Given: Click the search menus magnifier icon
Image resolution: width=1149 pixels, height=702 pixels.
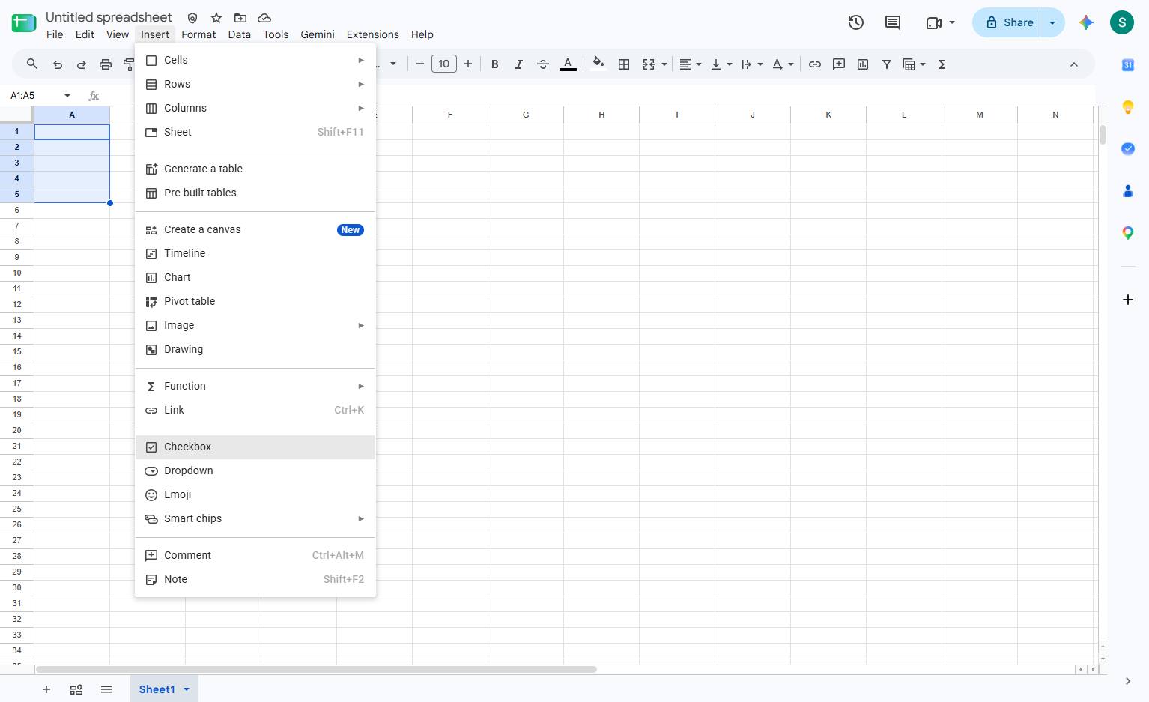Looking at the screenshot, I should coord(31,64).
